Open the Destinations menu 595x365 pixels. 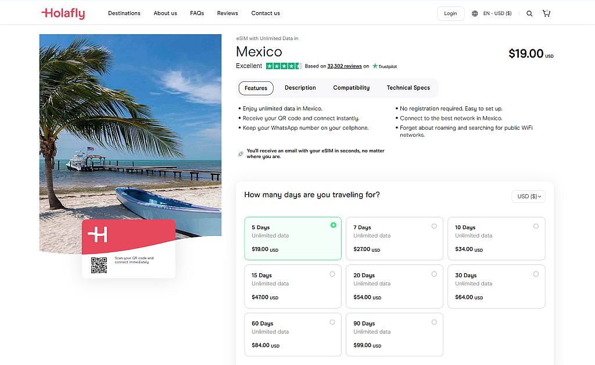tap(124, 13)
